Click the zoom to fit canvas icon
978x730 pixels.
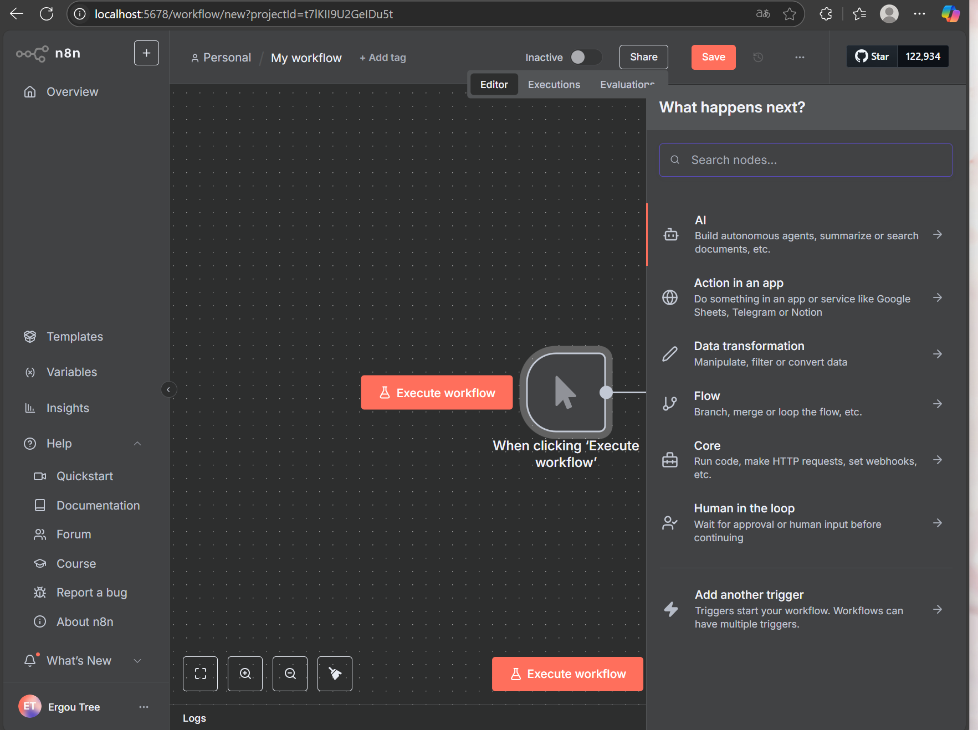[x=200, y=674]
